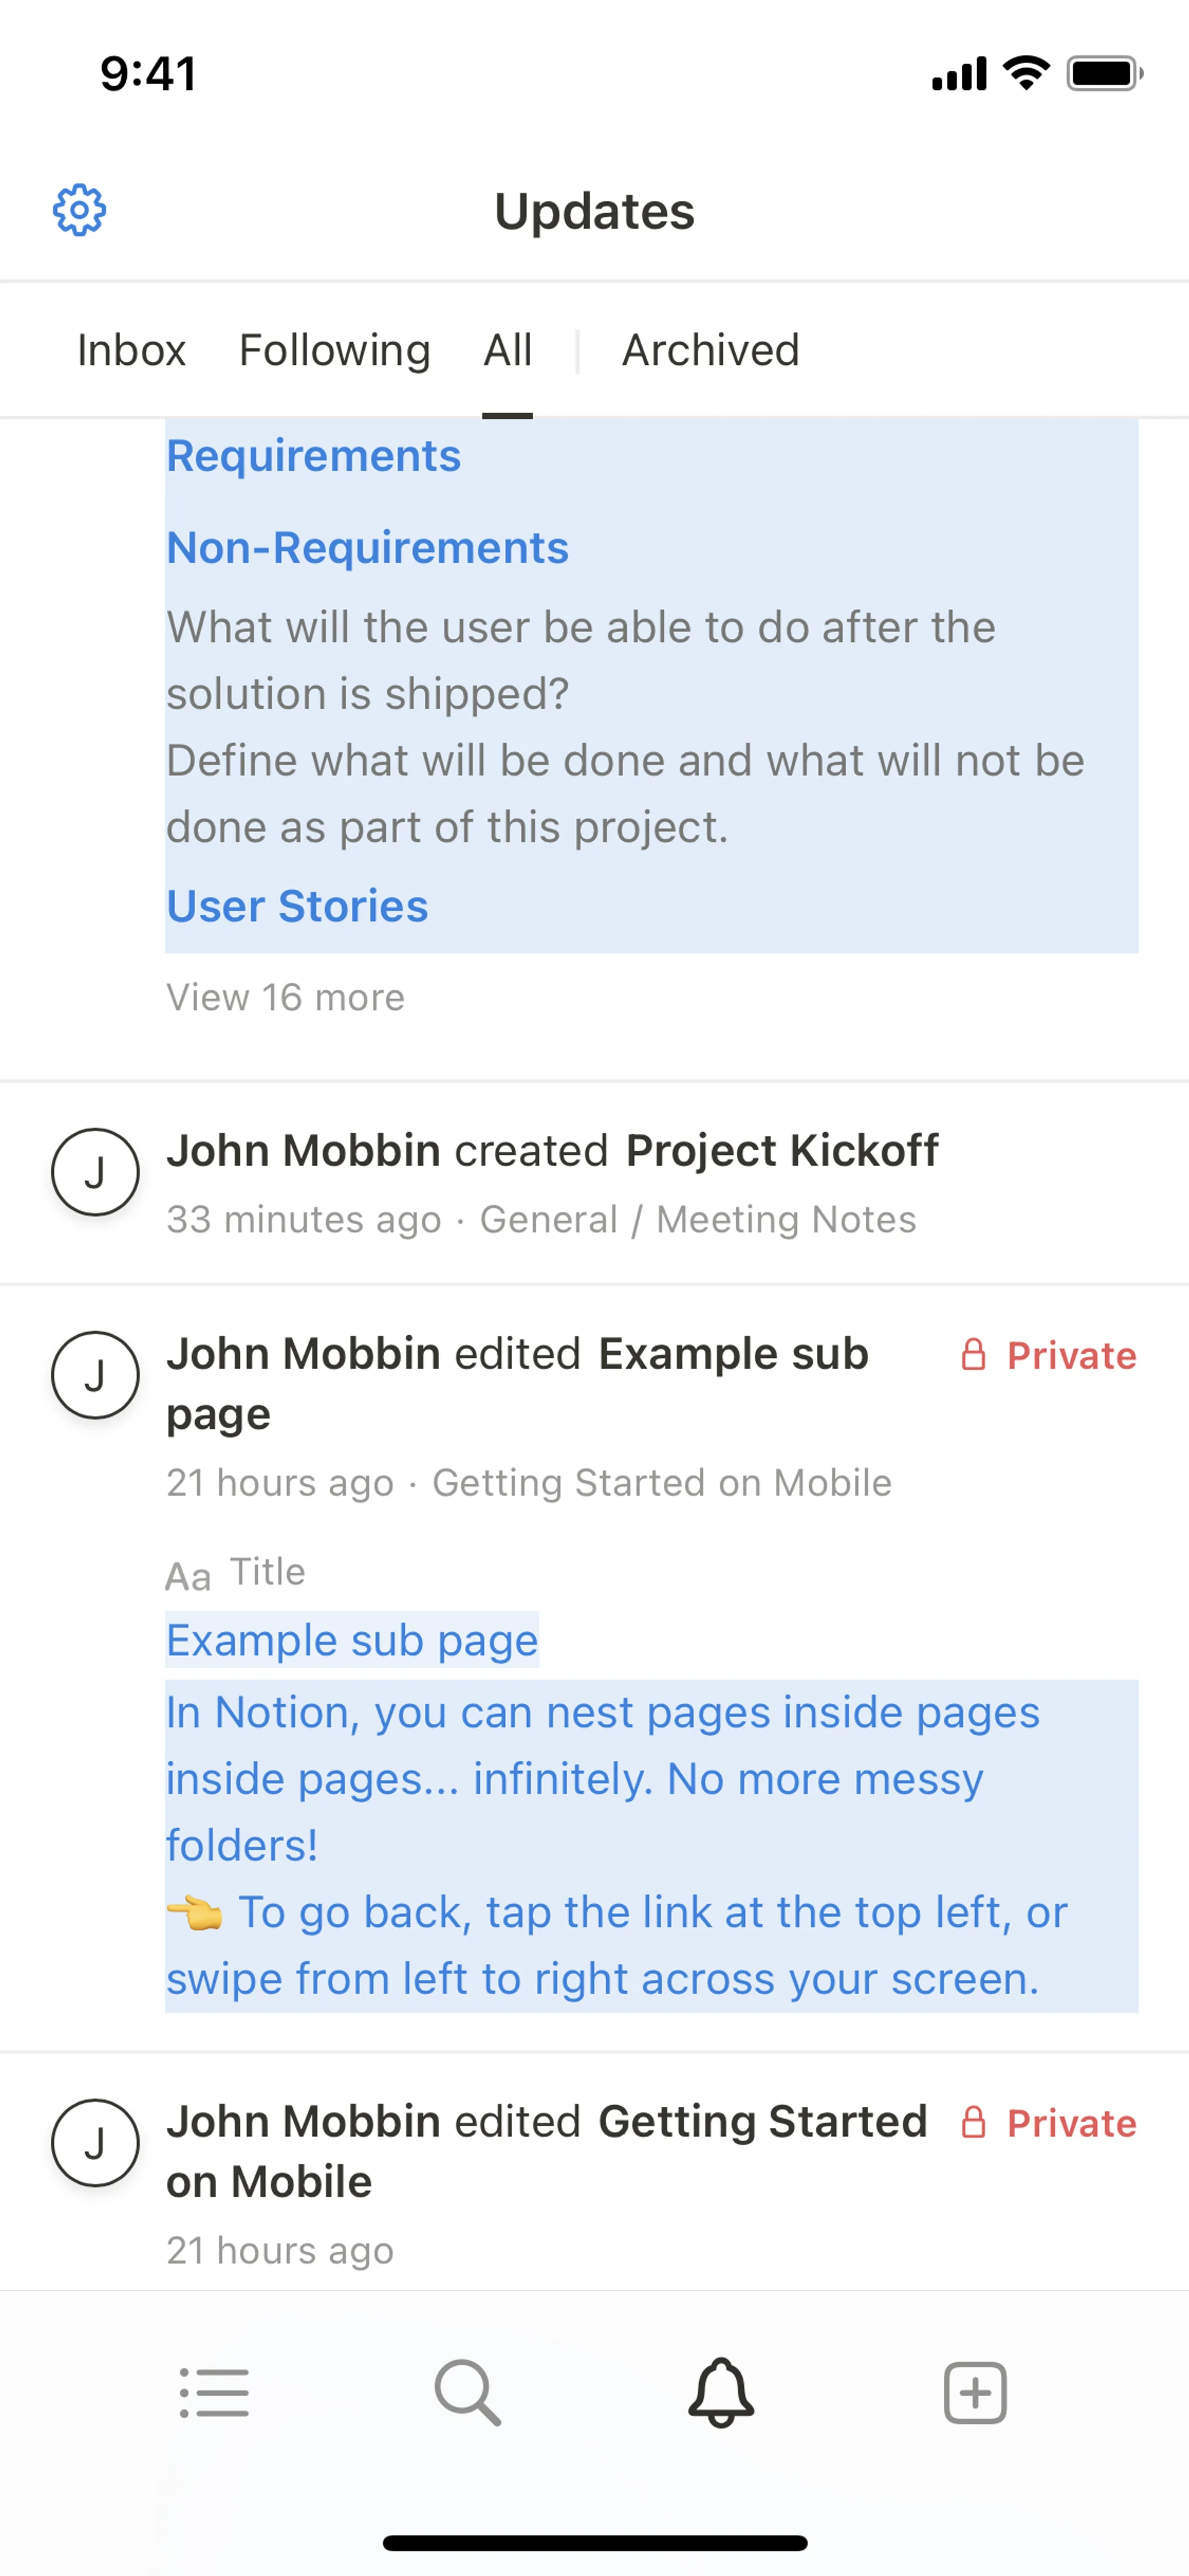The height and width of the screenshot is (2576, 1189).
Task: Open the Requirements heading link
Action: pos(314,456)
